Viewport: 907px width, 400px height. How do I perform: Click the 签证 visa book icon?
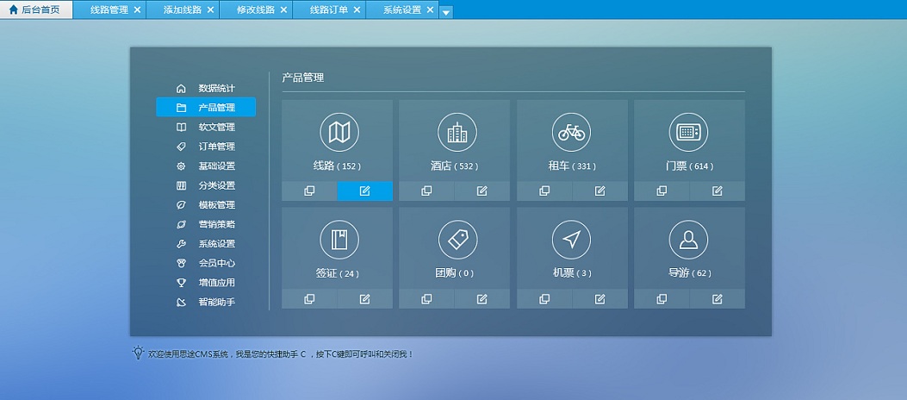click(x=339, y=240)
